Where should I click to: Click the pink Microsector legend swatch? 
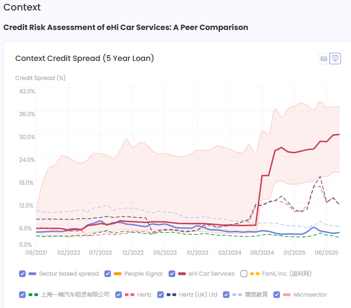coord(287,295)
